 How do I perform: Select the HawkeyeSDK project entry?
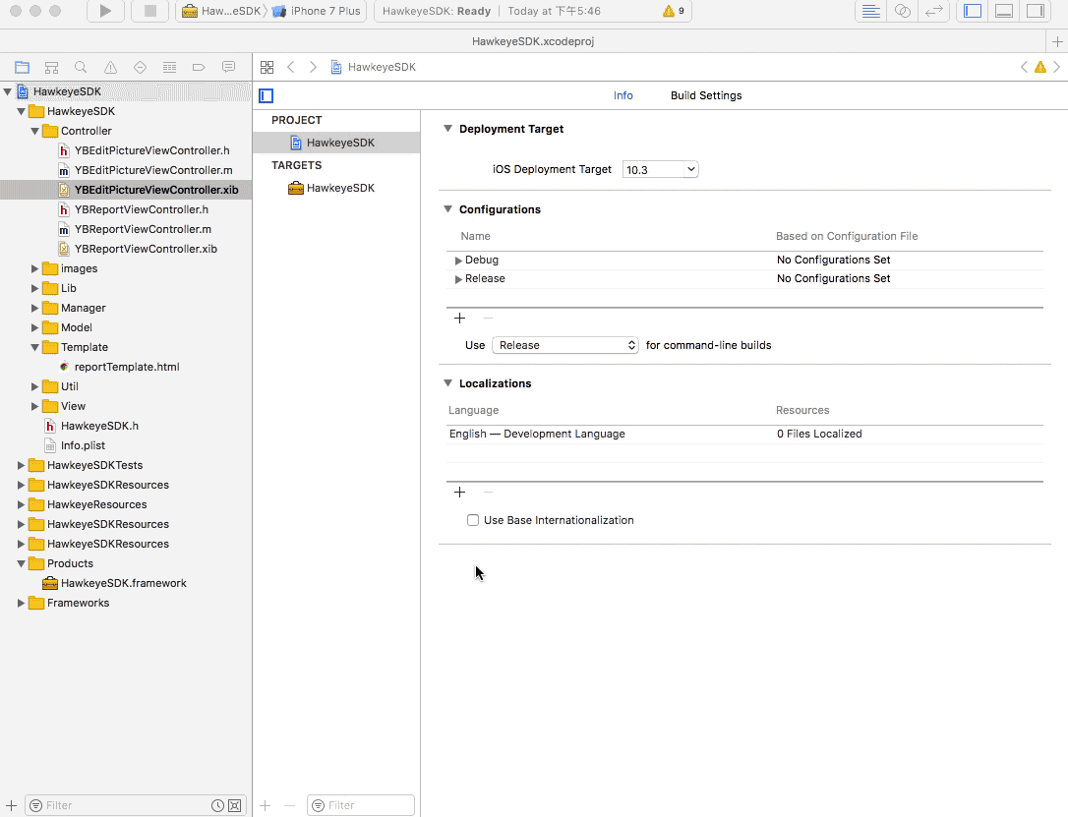336,143
